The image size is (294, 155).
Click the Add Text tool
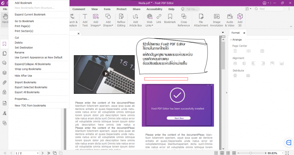coord(85,20)
